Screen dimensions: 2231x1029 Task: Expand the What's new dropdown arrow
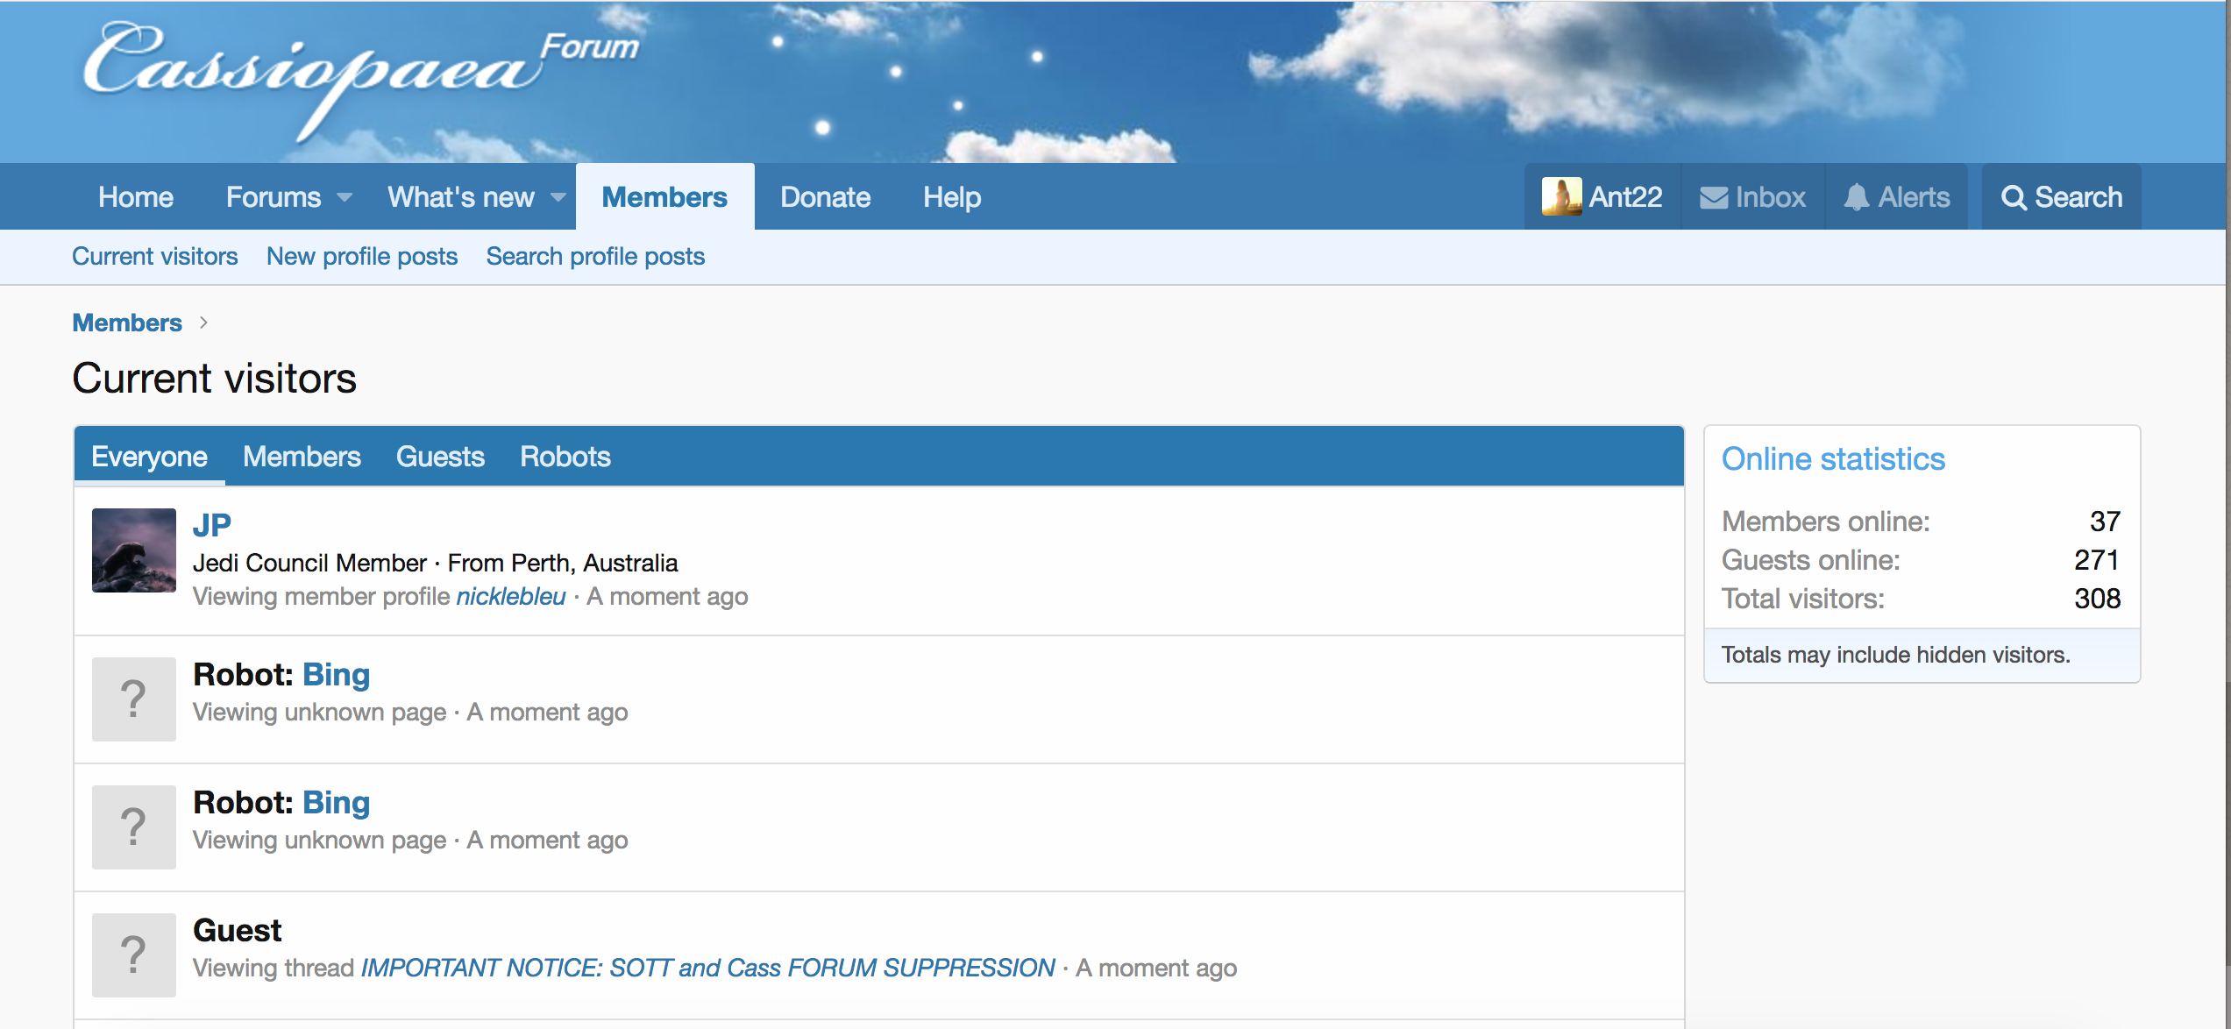pyautogui.click(x=558, y=198)
